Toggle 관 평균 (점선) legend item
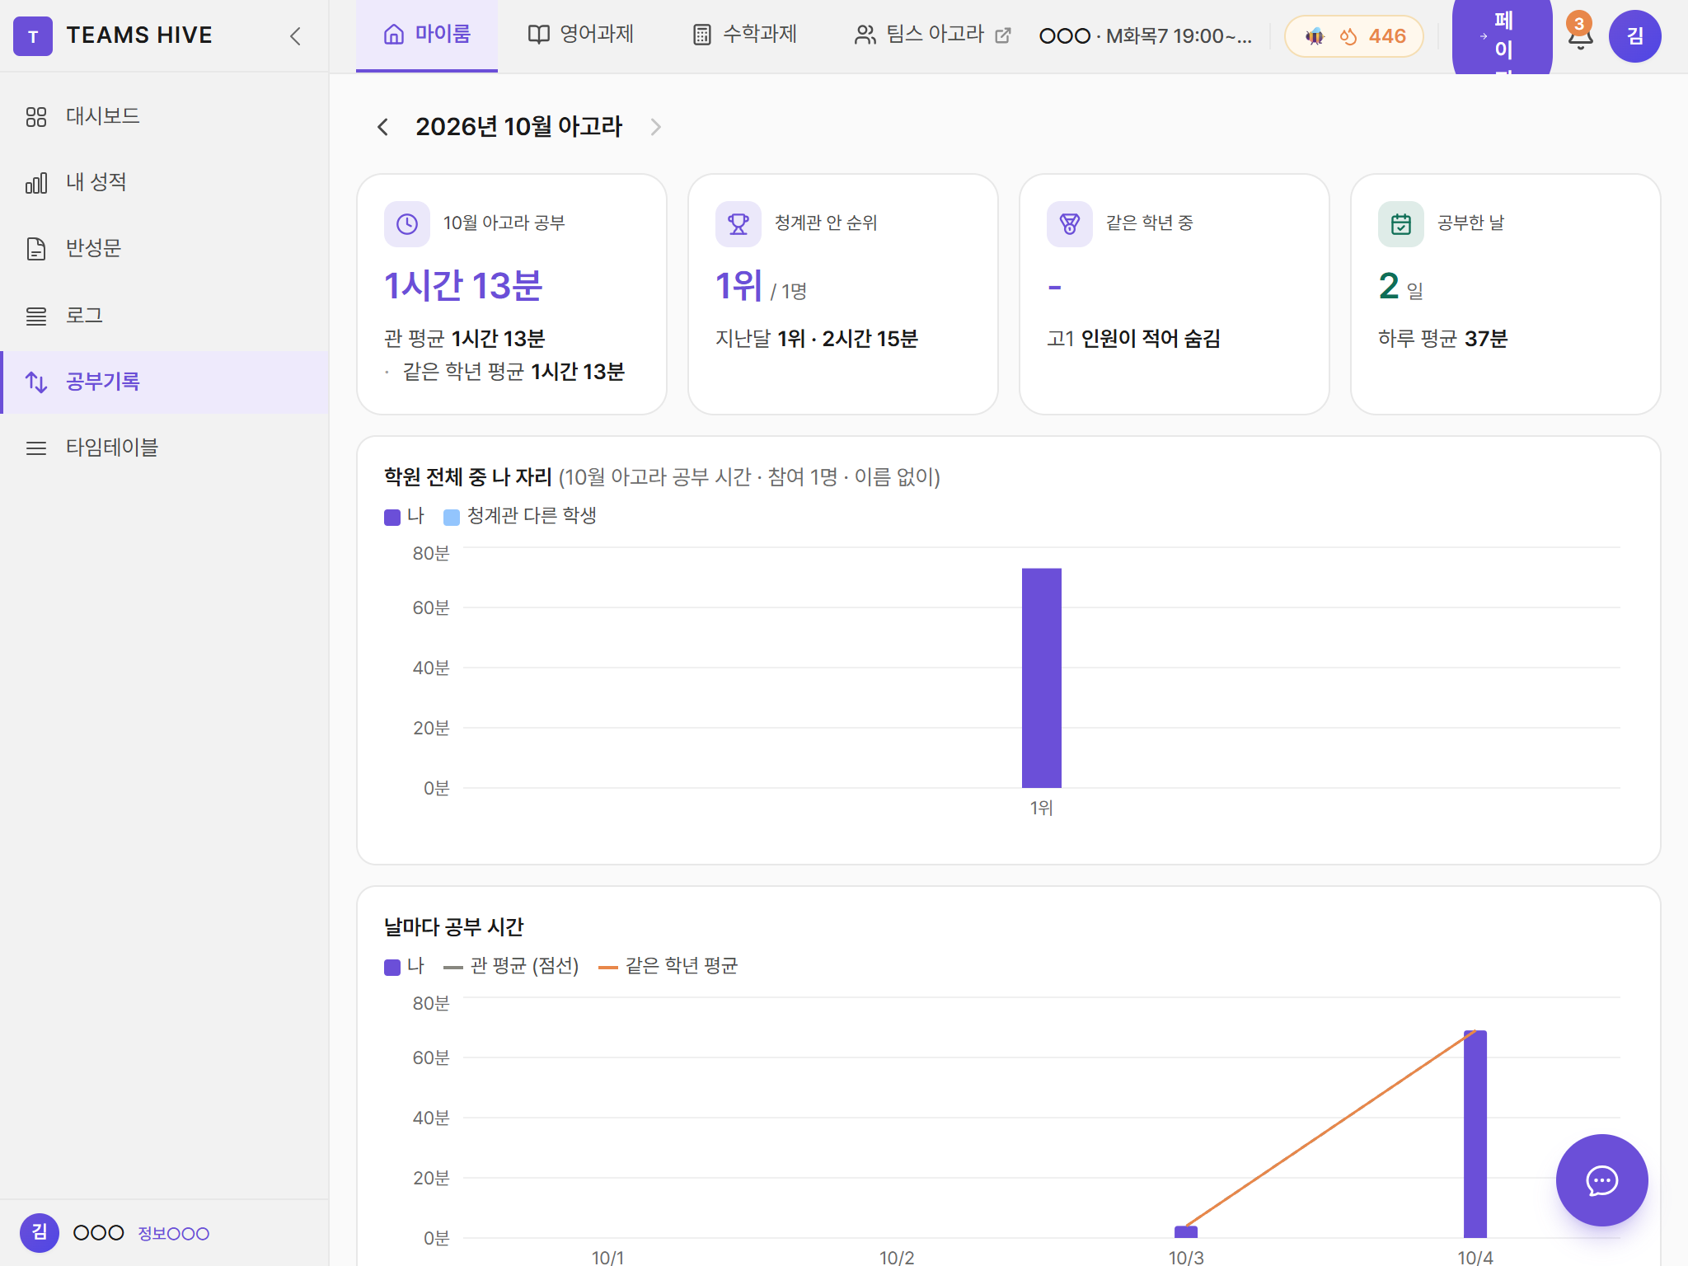 511,967
